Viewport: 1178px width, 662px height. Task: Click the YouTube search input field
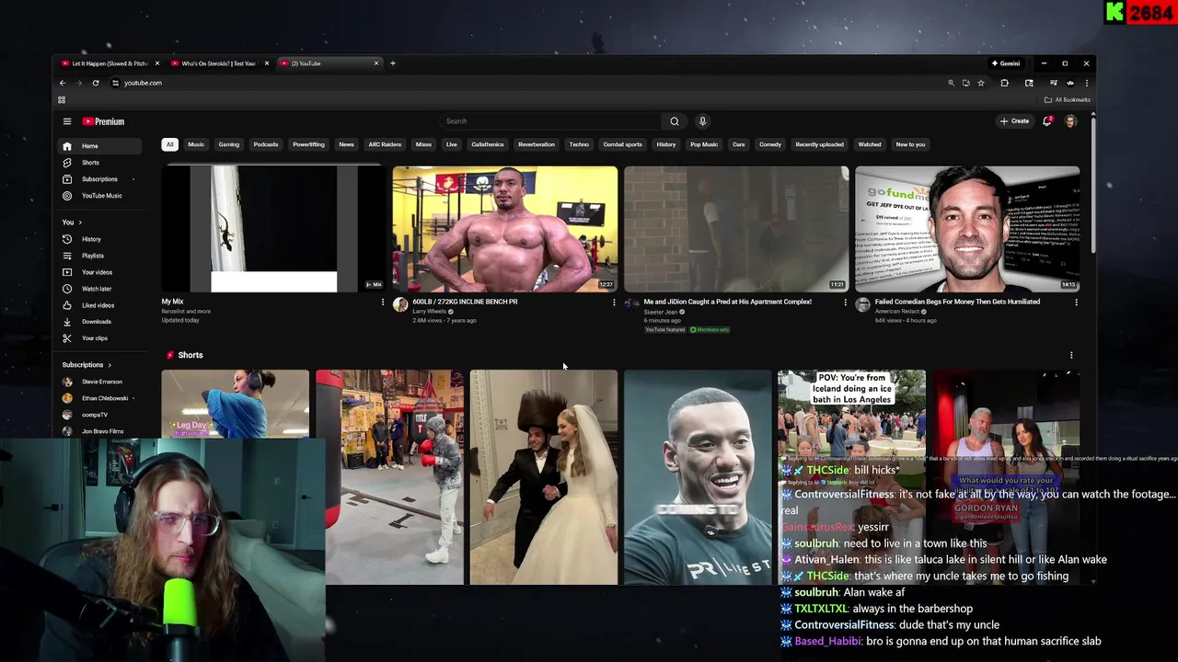(x=550, y=121)
